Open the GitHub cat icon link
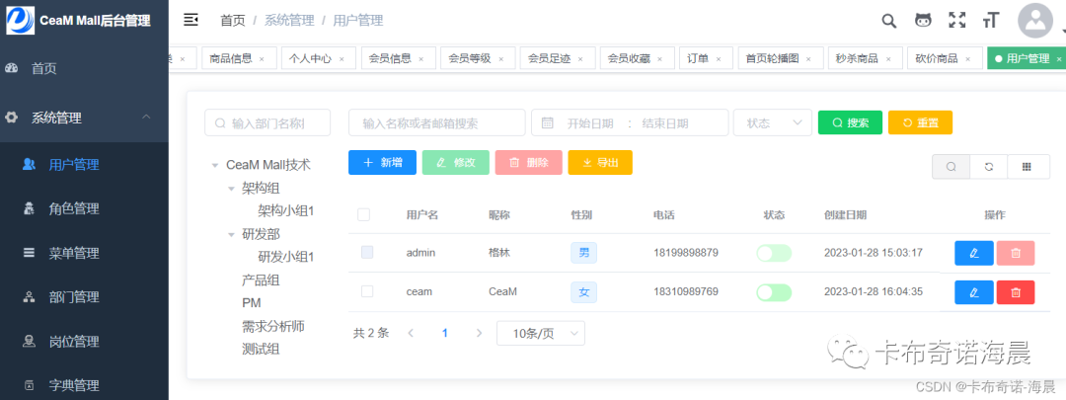 tap(923, 21)
